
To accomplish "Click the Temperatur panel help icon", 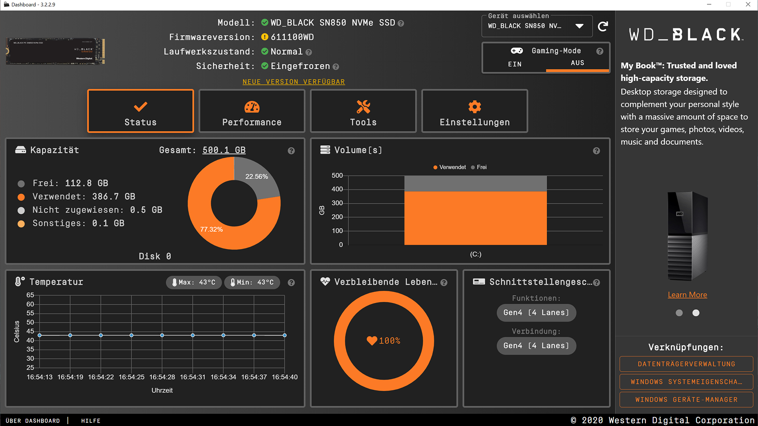I will 291,282.
